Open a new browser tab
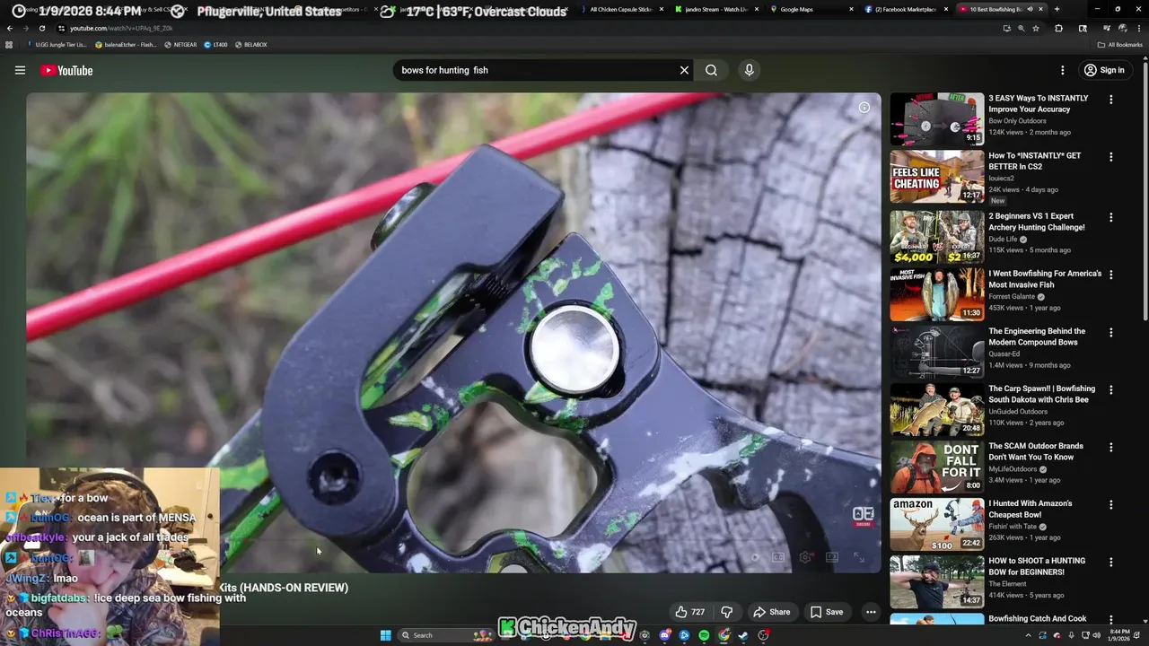1149x646 pixels. click(1057, 9)
